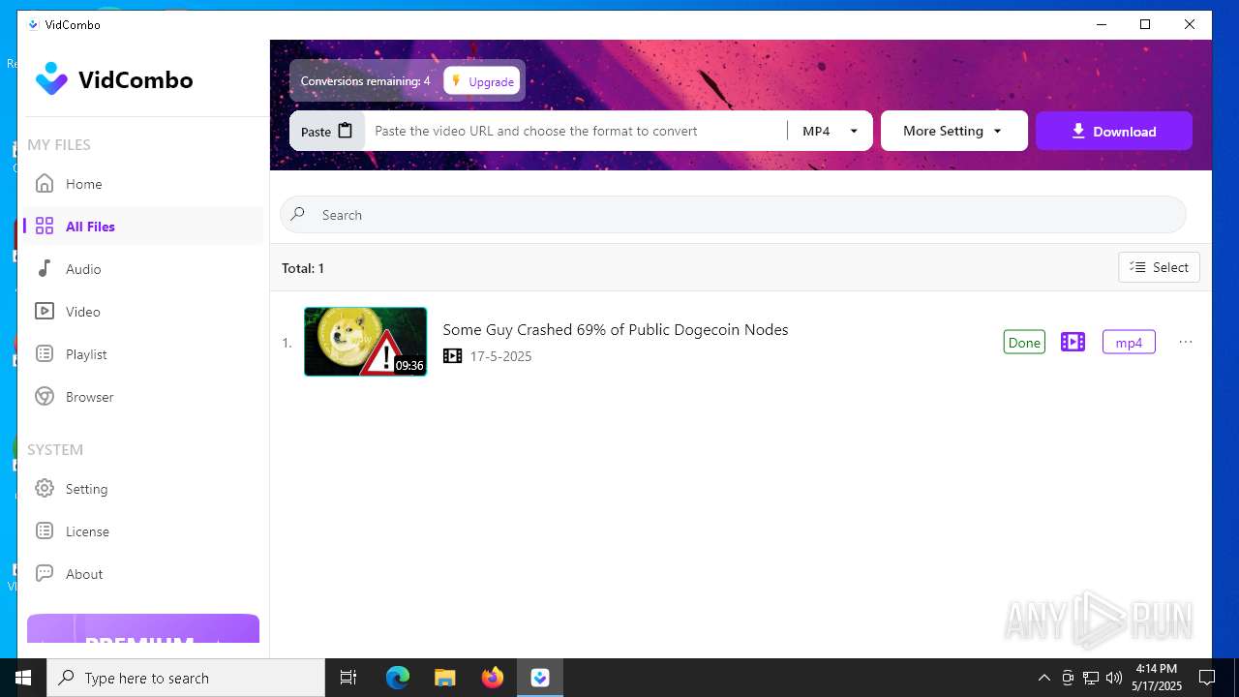
Task: Select All Files in the sidebar
Action: coord(143,227)
